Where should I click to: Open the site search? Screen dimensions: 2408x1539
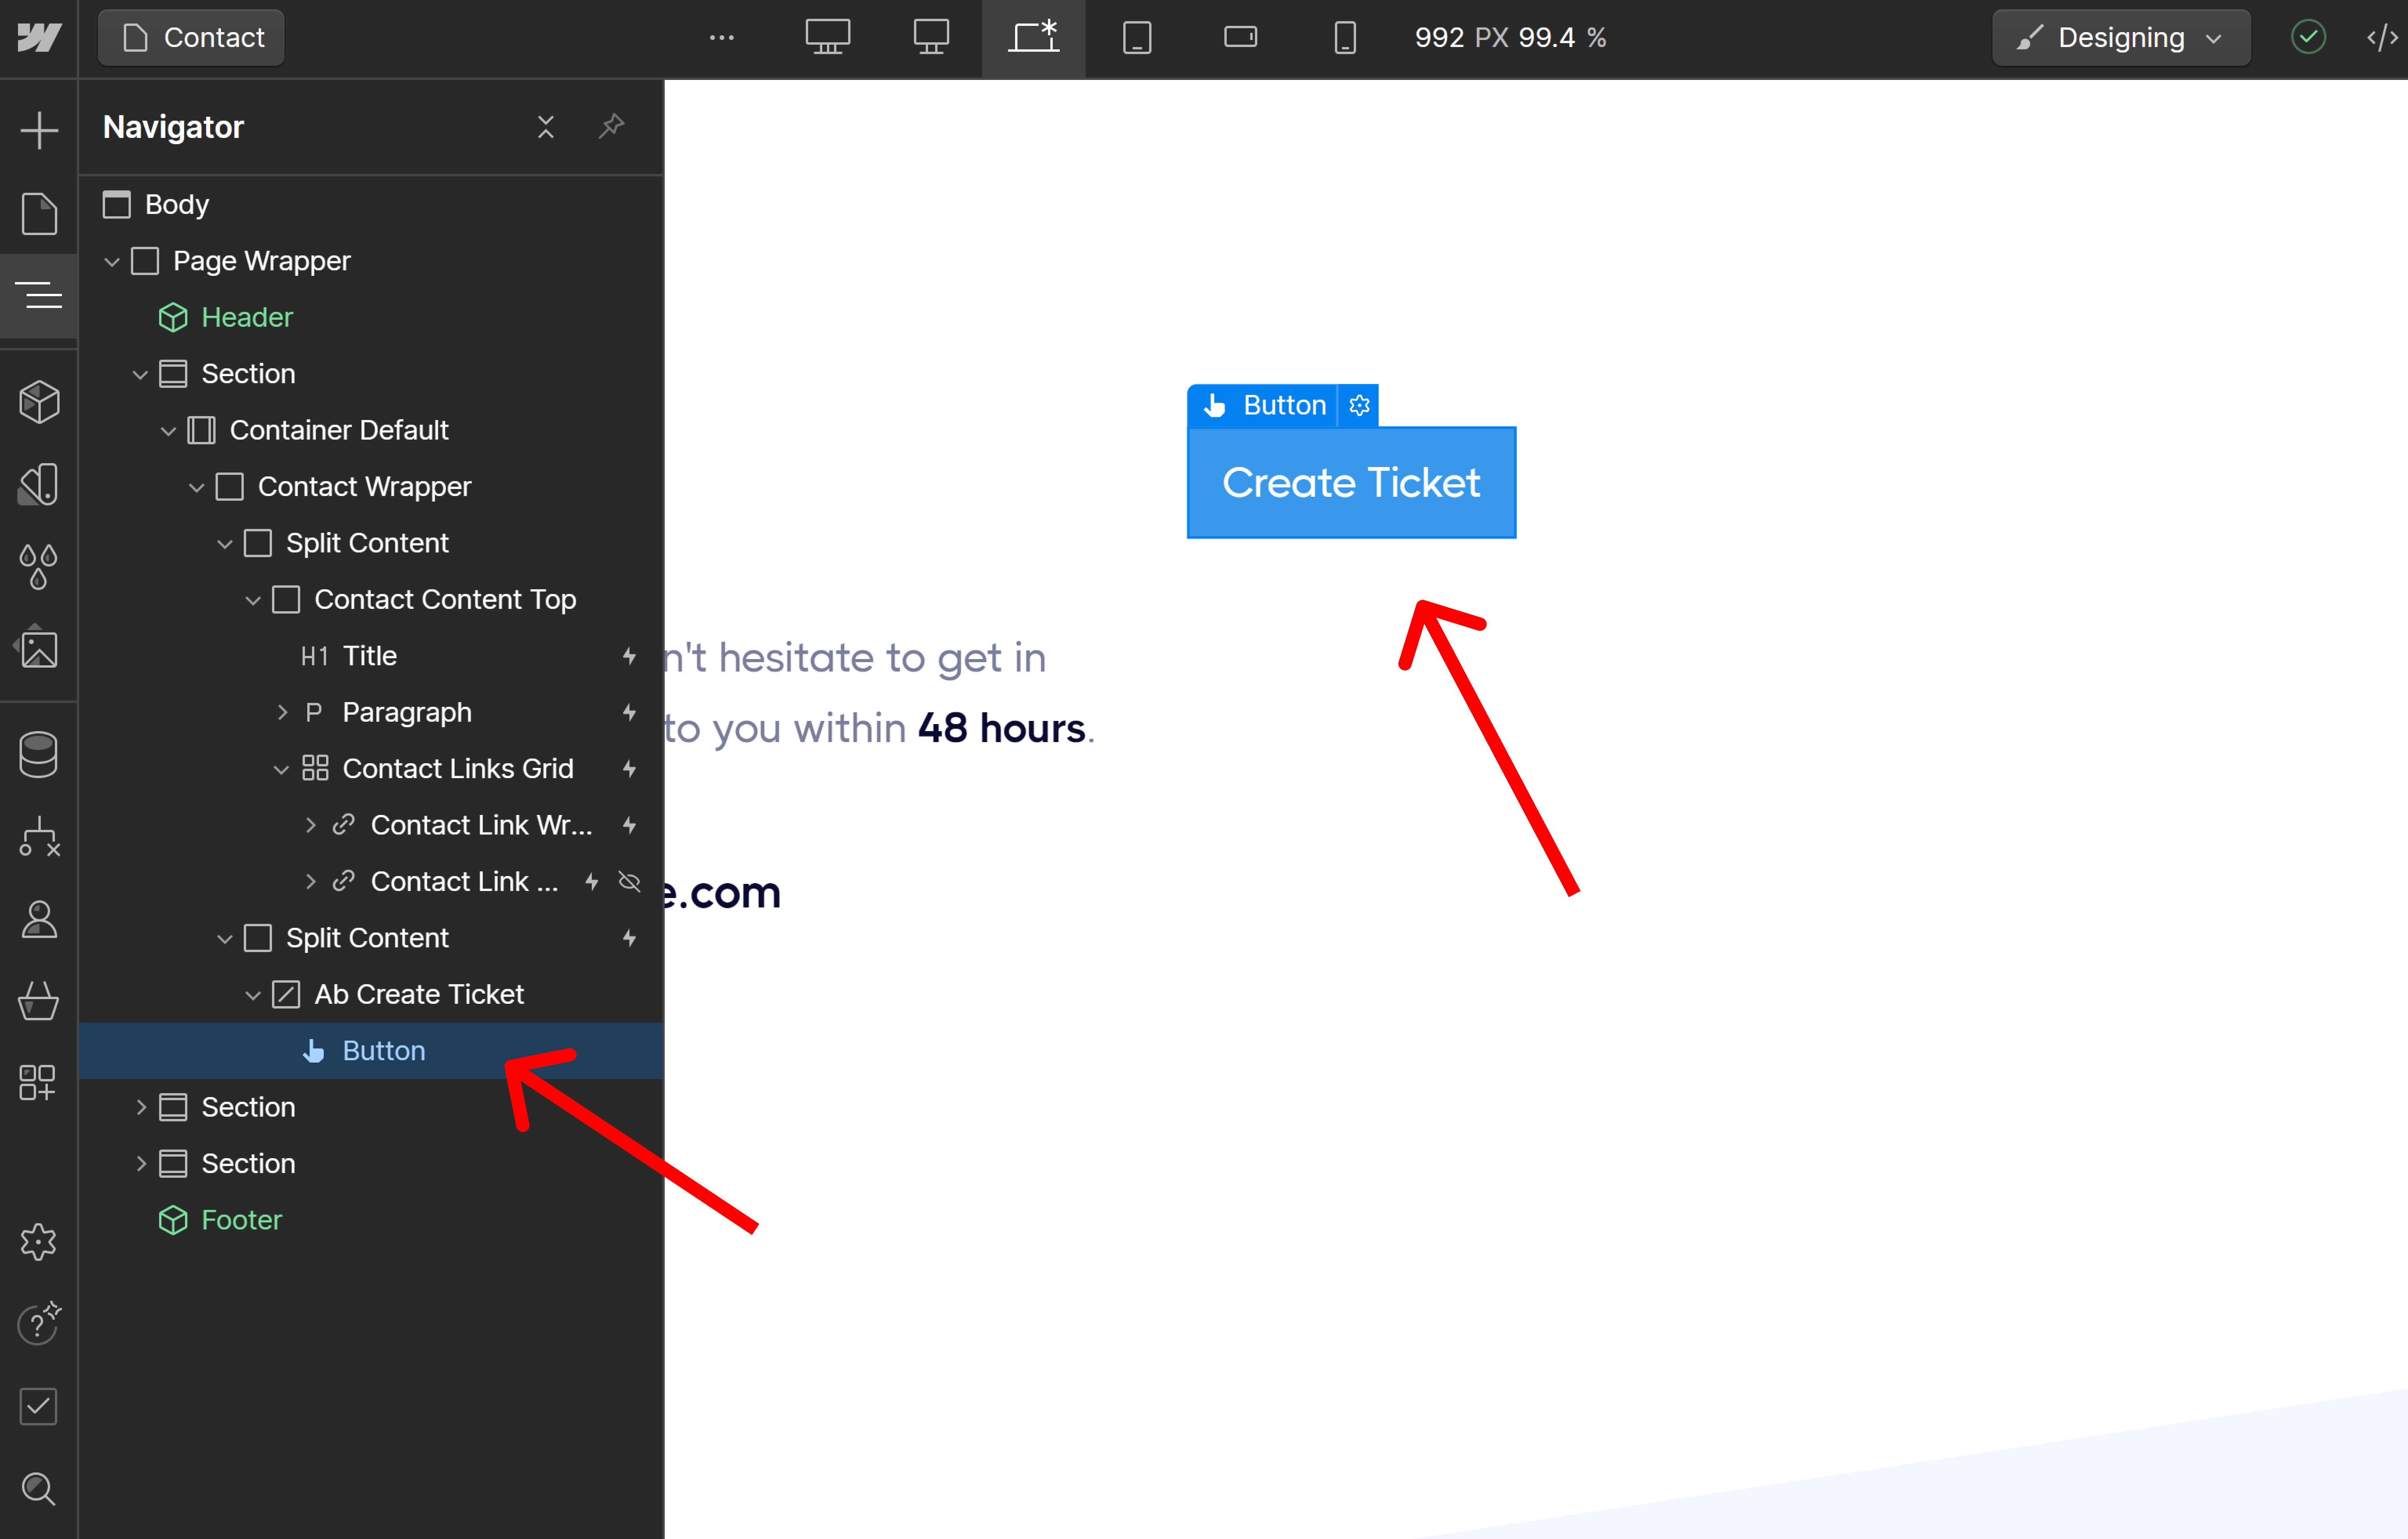(x=38, y=1489)
